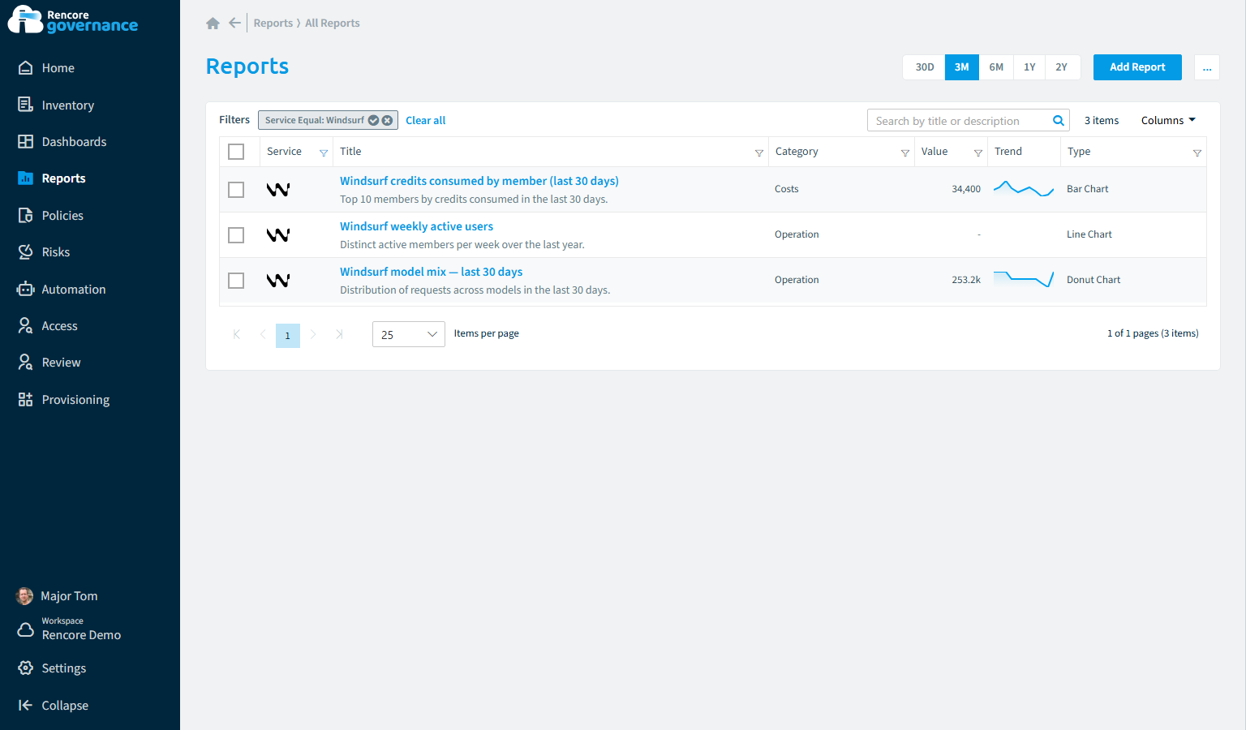Check the credits consumed by member row

(x=236, y=190)
